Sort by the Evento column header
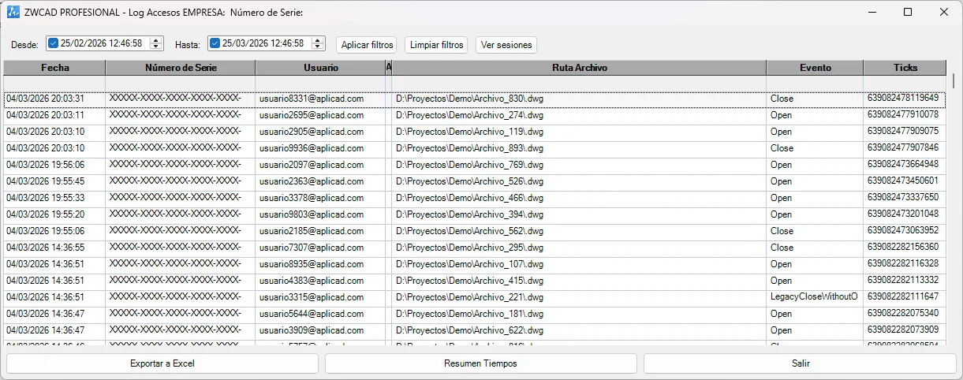 (816, 68)
